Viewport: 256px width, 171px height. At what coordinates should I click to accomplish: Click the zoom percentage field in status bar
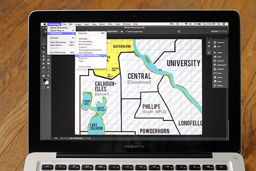pos(56,138)
